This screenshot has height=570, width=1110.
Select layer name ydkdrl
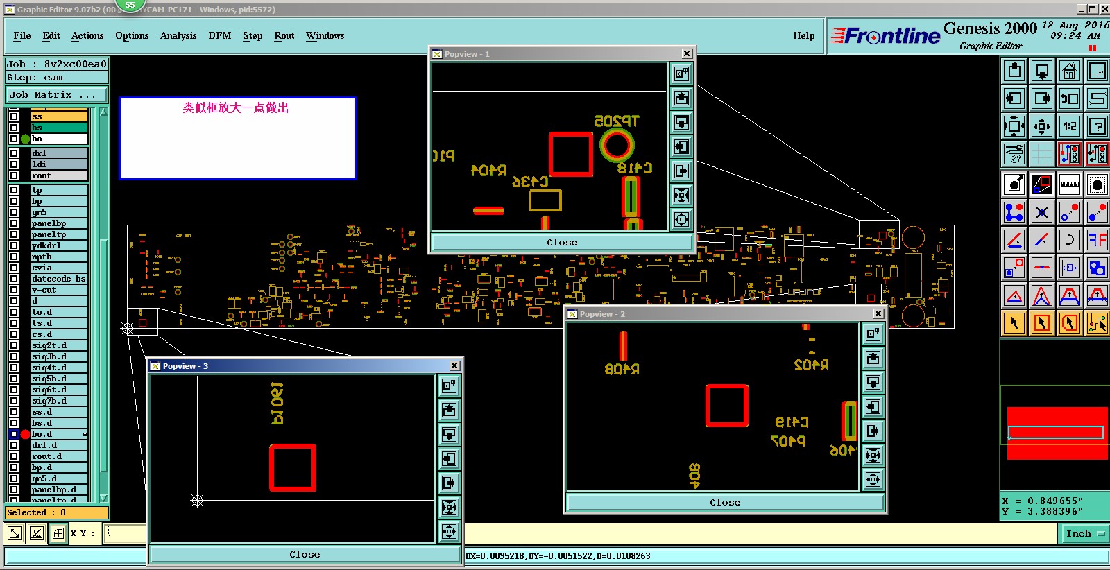59,245
